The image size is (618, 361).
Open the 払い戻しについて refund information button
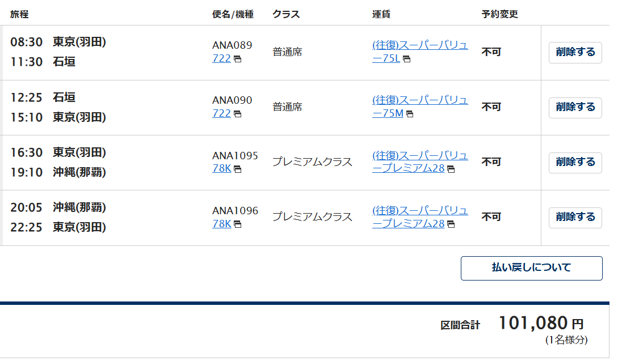531,268
